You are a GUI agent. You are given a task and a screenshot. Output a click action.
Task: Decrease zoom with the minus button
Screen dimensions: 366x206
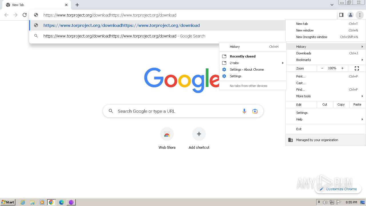(x=322, y=68)
